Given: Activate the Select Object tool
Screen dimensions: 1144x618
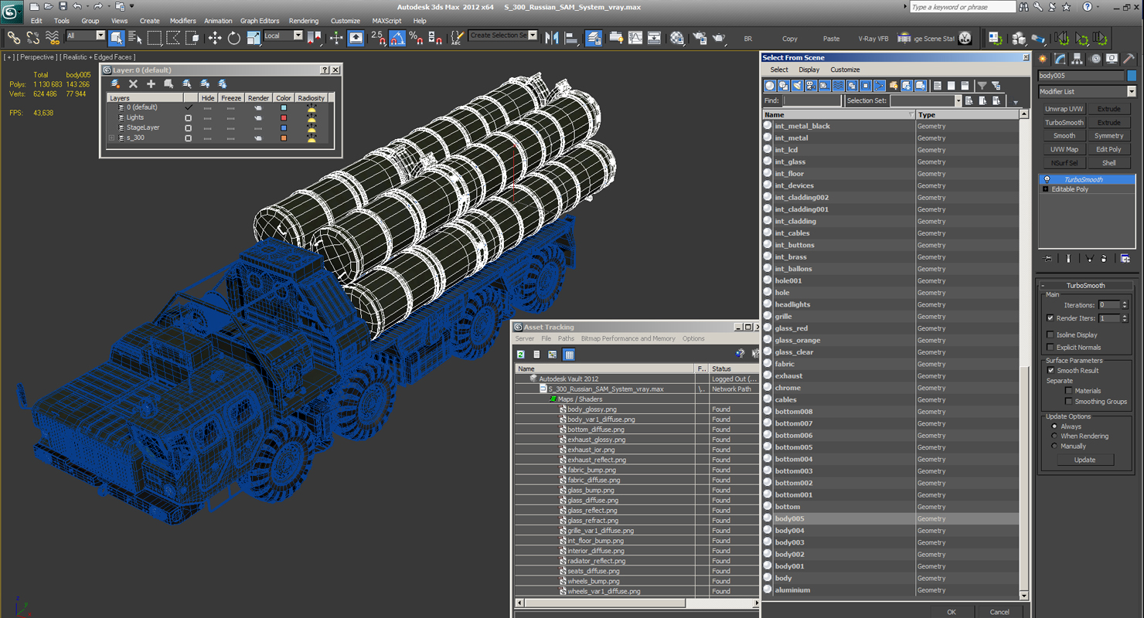Looking at the screenshot, I should 117,38.
